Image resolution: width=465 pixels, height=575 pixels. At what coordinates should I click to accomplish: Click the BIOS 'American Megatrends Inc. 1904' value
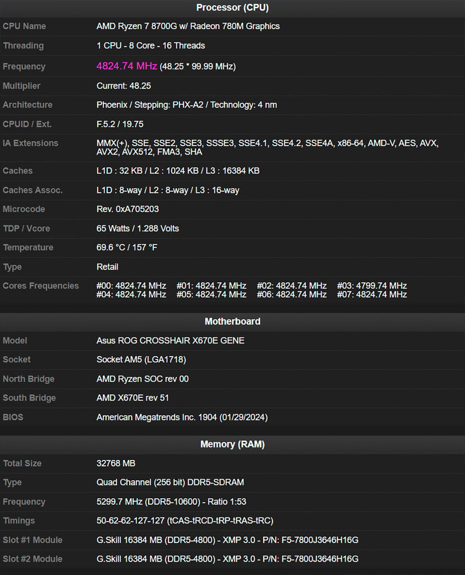tap(182, 417)
